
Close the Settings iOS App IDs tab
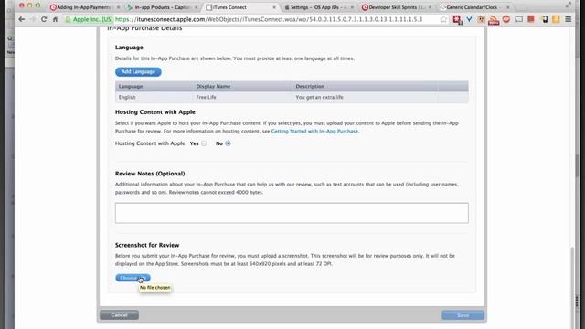click(x=352, y=7)
